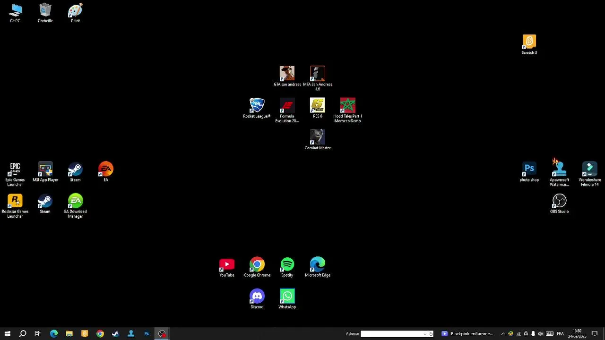Select the Epic Games Launcher icon
This screenshot has width=605, height=340.
(x=15, y=174)
